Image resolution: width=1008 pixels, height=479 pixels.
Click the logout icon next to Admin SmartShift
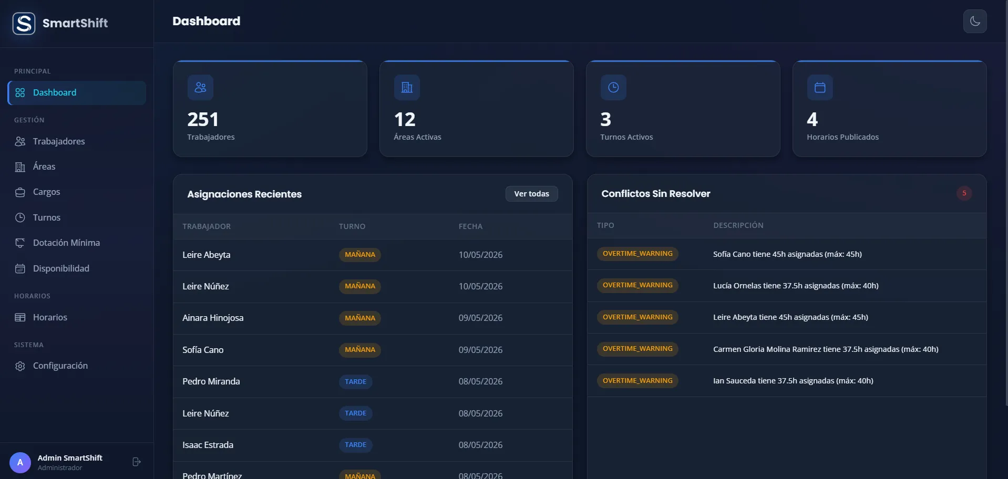tap(137, 462)
